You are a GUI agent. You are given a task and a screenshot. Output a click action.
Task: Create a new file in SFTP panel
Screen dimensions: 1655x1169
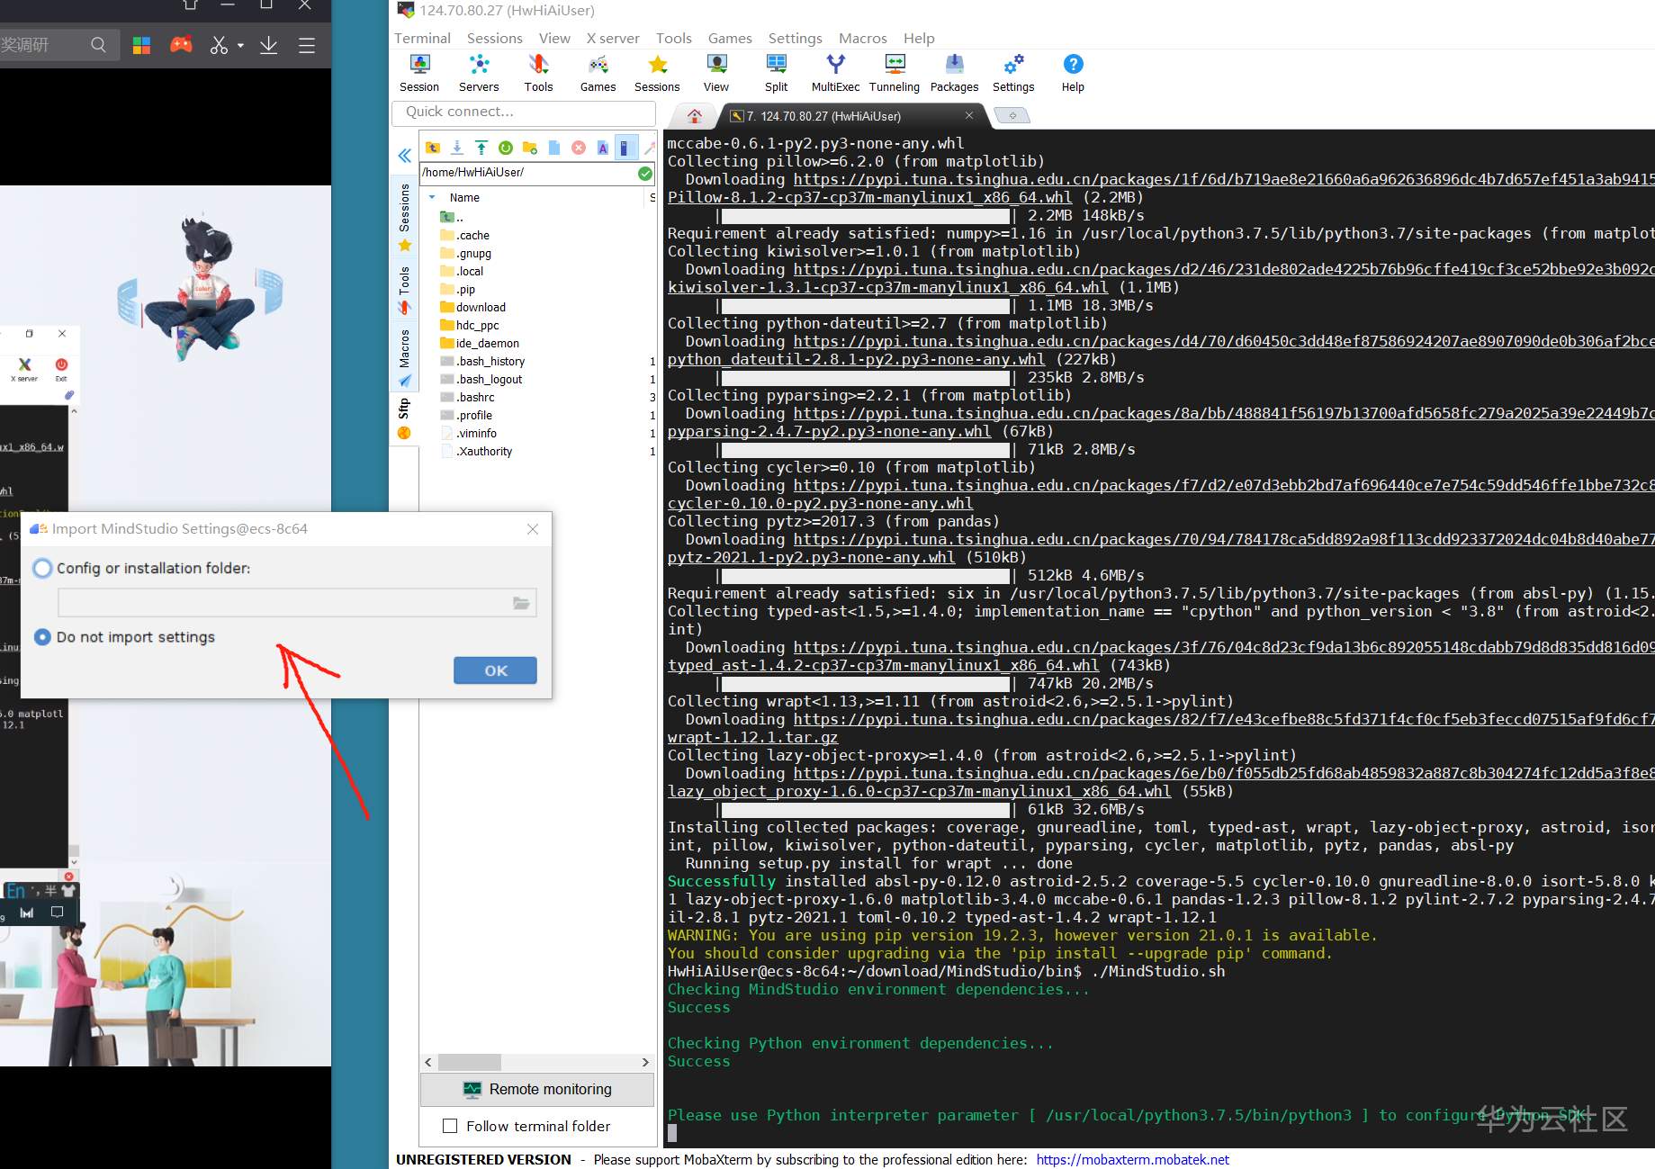[x=554, y=148]
